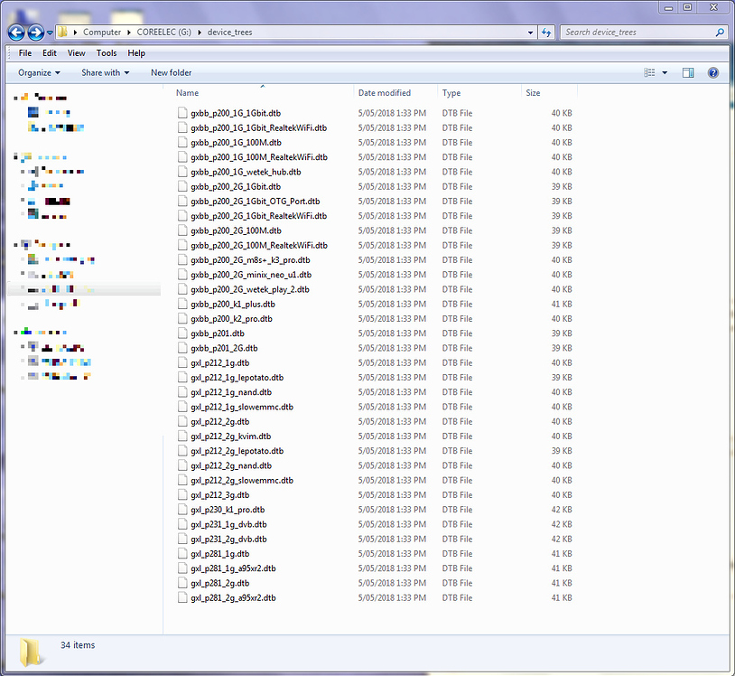
Task: Create a folder using New folder button
Action: click(171, 72)
